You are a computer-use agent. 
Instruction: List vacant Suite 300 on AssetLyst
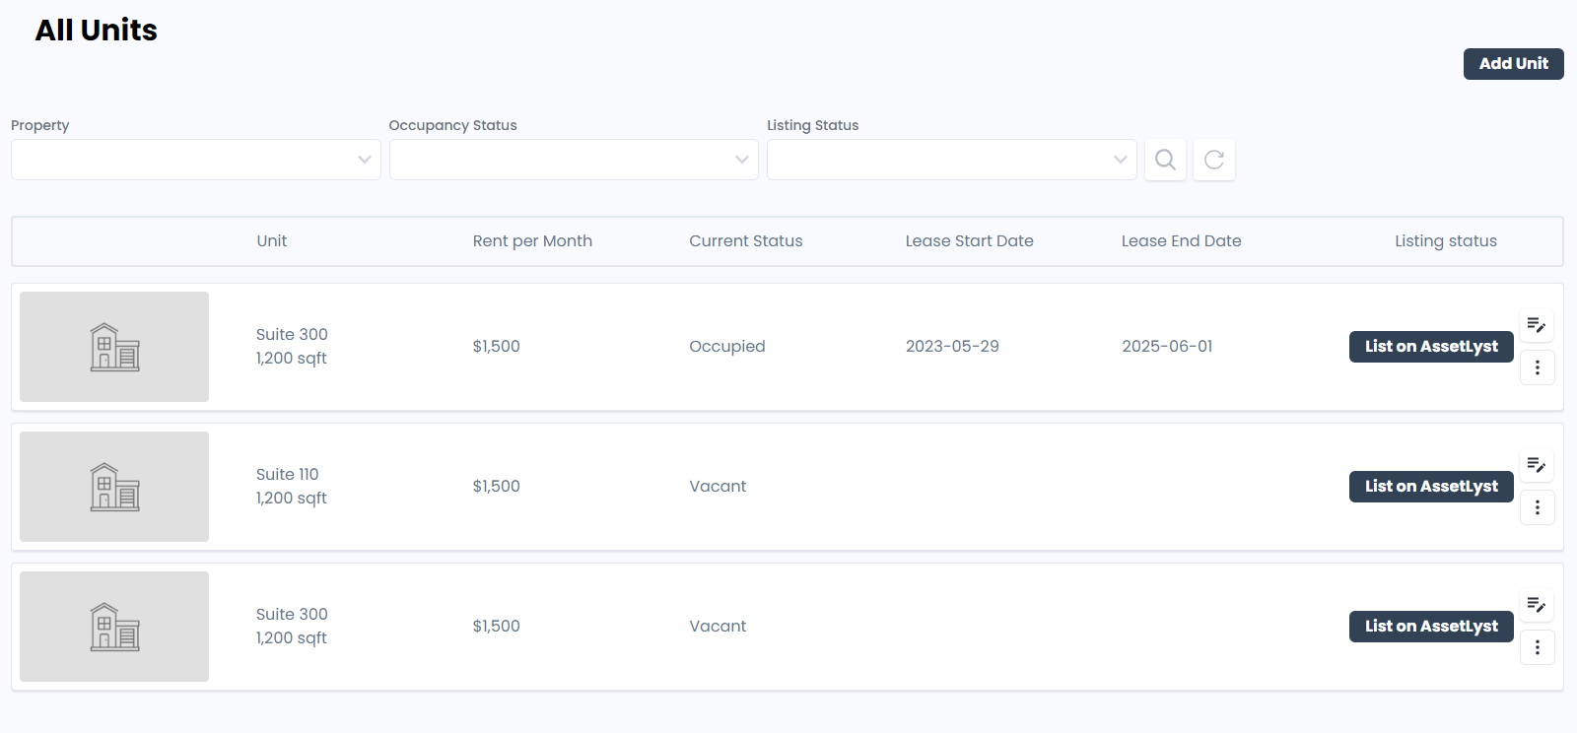pyautogui.click(x=1430, y=627)
